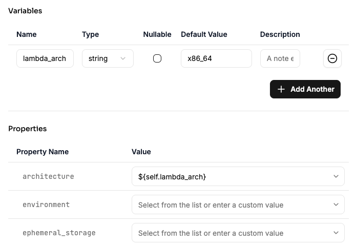356x246 pixels.
Task: Click the Property Name column header
Action: (43, 152)
